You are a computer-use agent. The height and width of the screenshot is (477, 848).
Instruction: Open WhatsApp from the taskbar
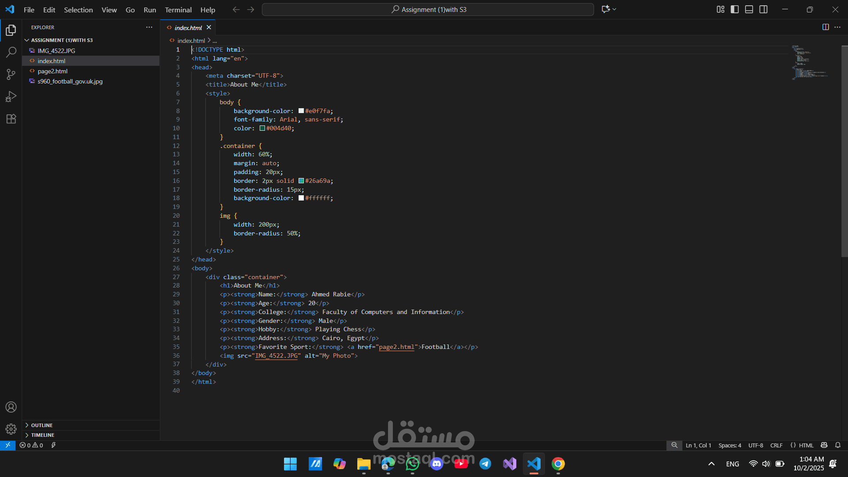click(412, 464)
